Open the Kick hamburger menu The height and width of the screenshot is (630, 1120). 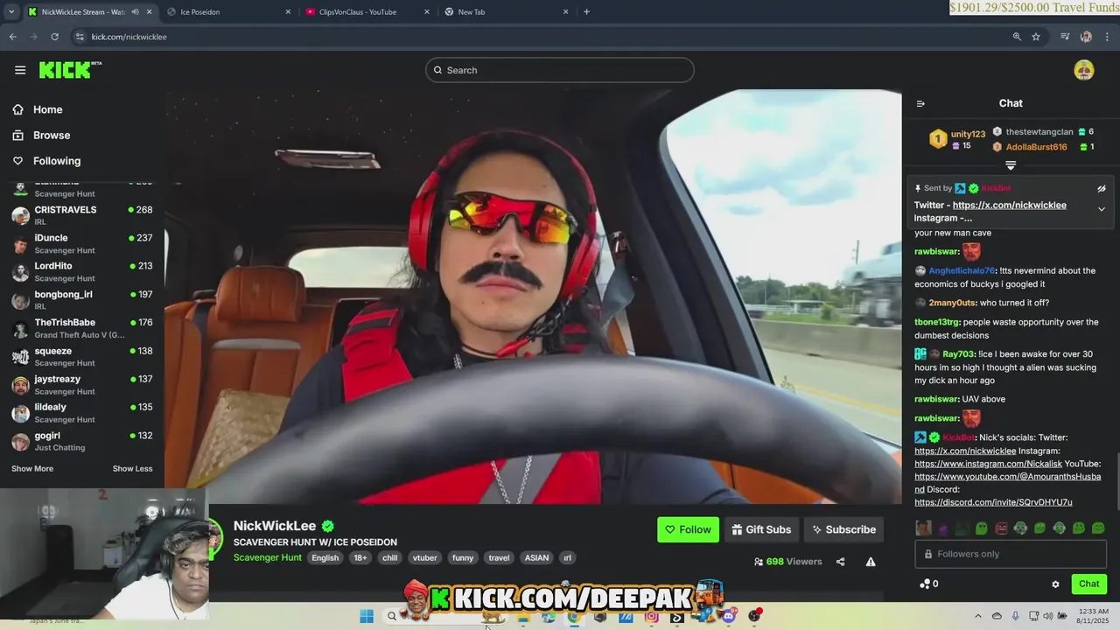tap(19, 70)
